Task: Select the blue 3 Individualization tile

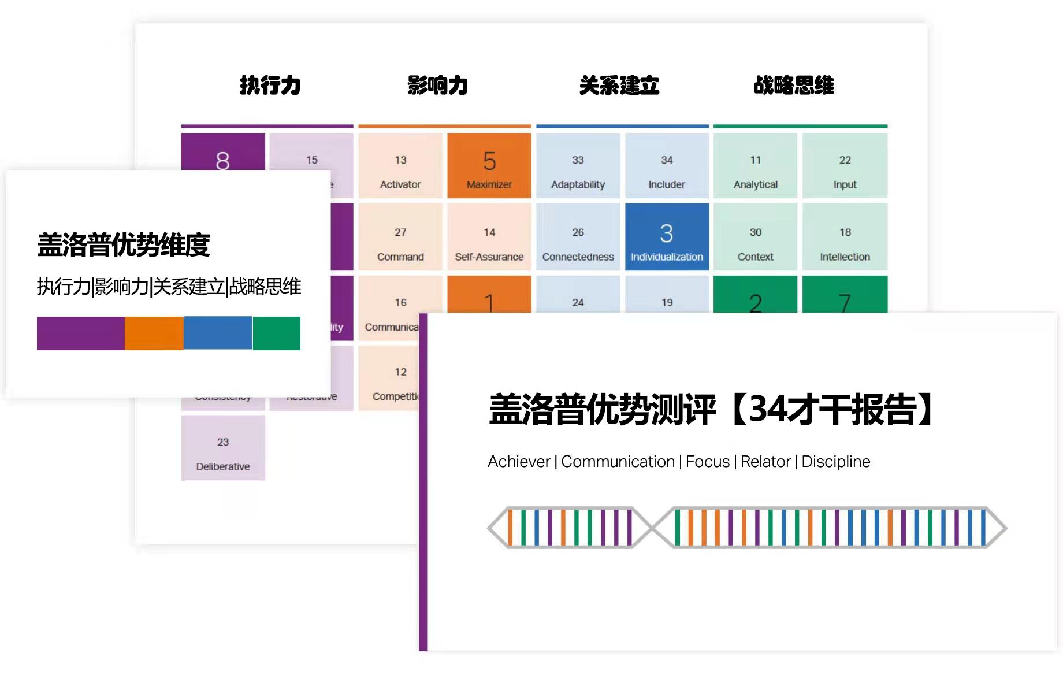Action: 667,237
